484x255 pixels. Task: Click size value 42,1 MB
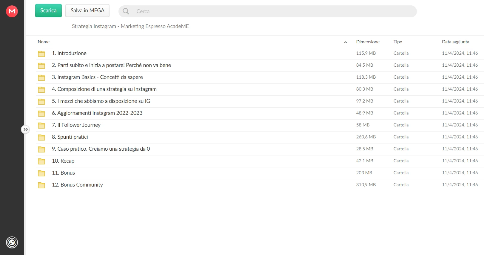[365, 161]
